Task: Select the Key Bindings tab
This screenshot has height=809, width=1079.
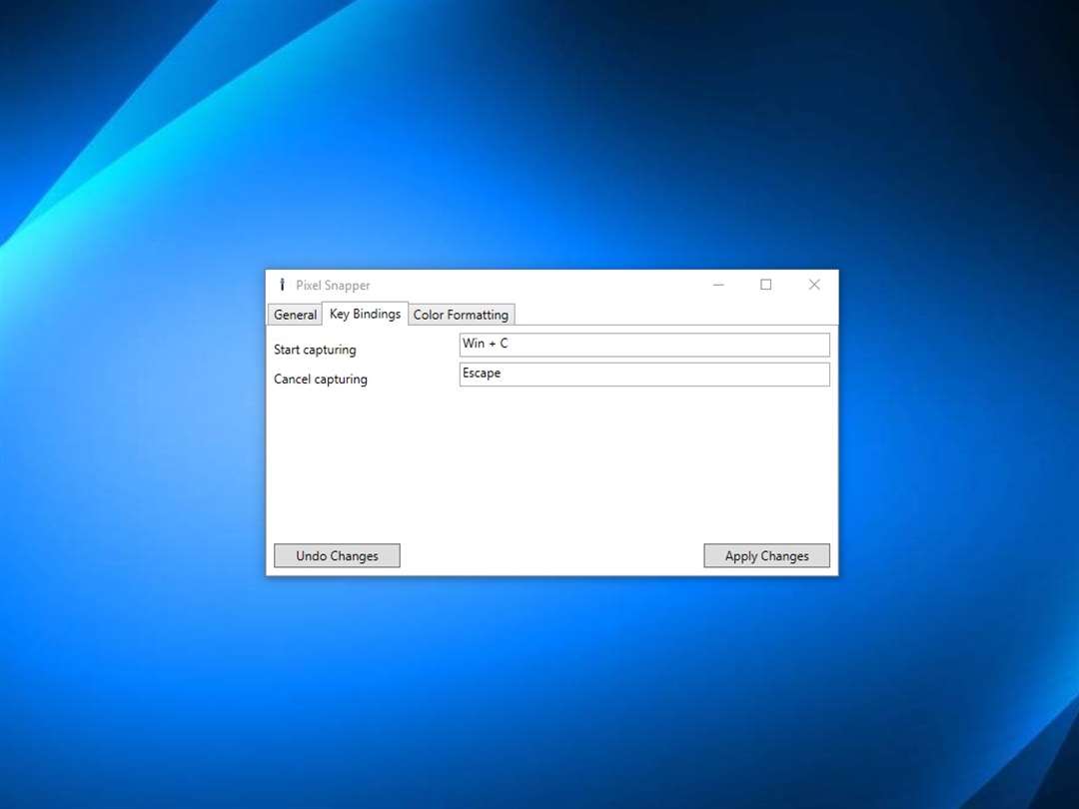Action: [x=365, y=314]
